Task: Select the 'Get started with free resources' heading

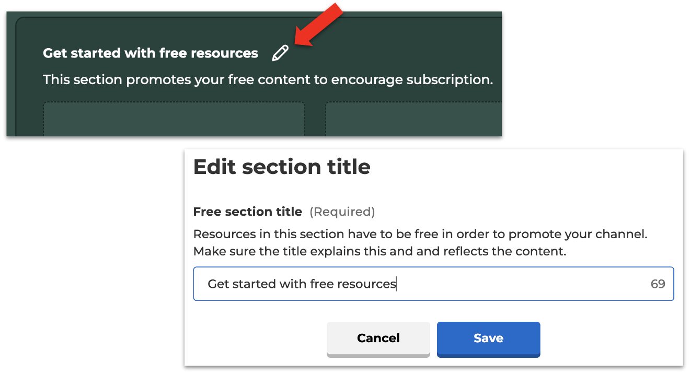Action: (x=151, y=53)
